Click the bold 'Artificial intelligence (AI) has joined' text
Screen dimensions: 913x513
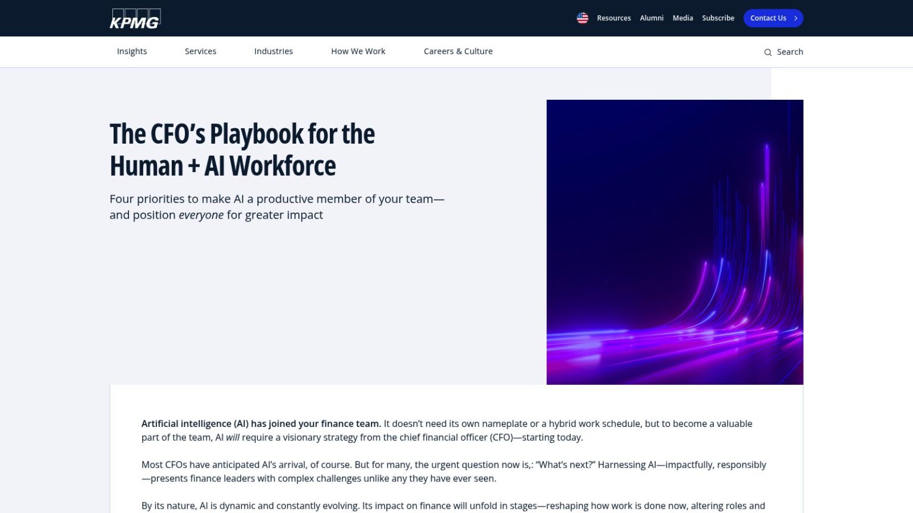click(261, 424)
